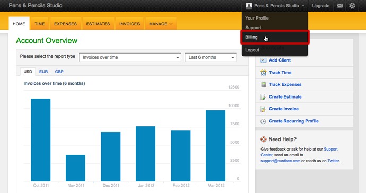Viewport: 366px width, 193px height.
Task: Click the Need Help? heading
Action: tap(282, 139)
